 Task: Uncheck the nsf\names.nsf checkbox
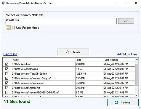coord(7,88)
